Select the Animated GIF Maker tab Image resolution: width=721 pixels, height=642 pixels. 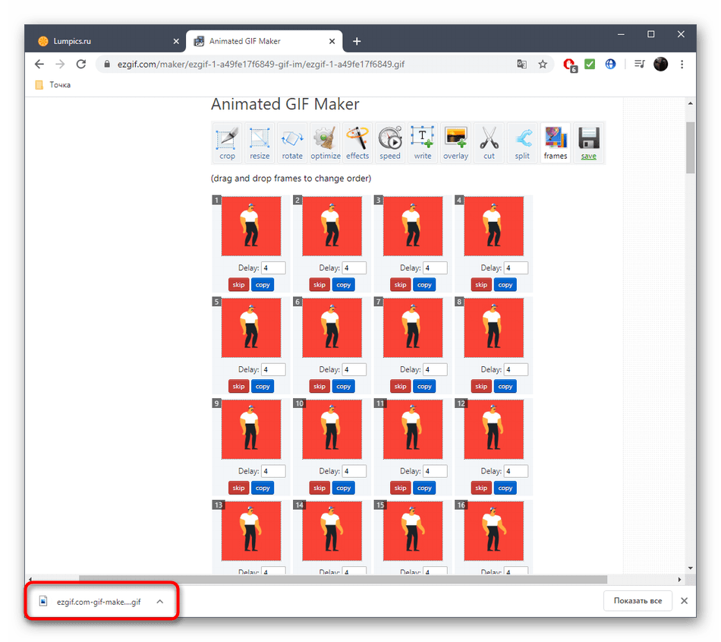[264, 41]
